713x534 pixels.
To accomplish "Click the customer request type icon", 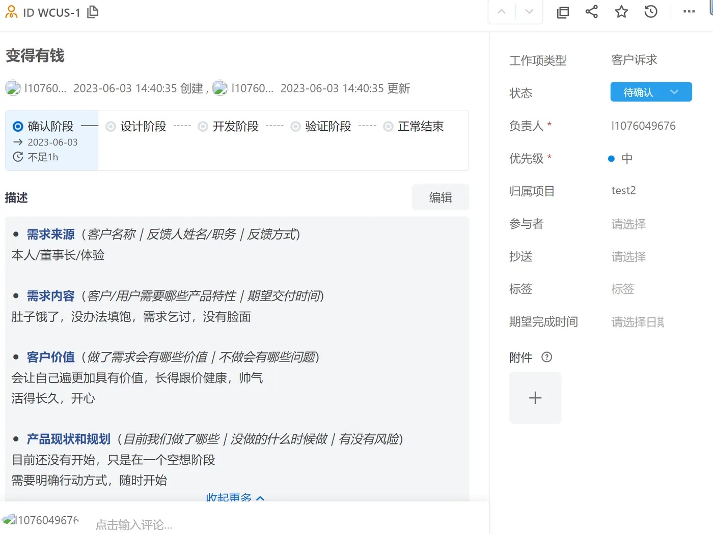I will [11, 12].
